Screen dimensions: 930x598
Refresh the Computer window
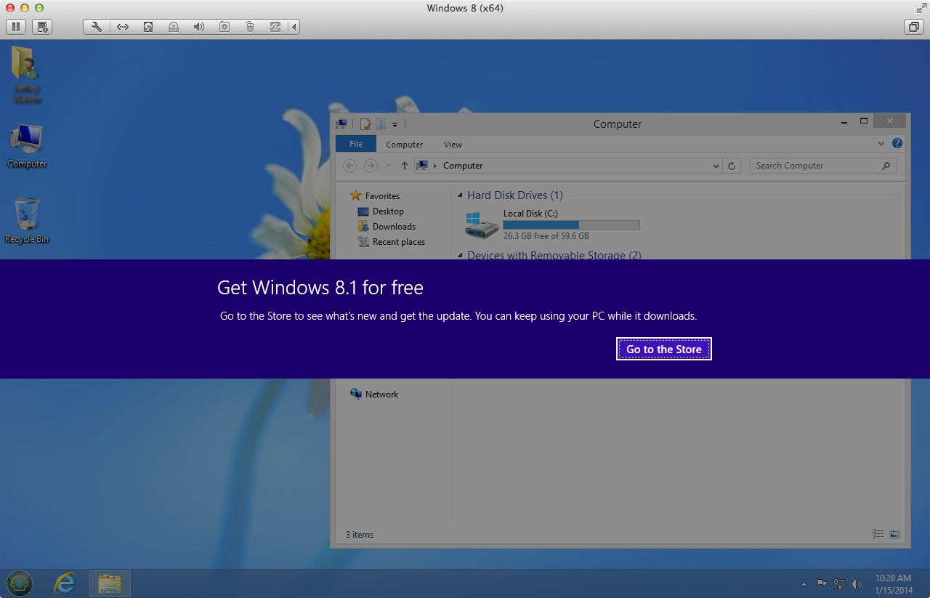click(732, 166)
